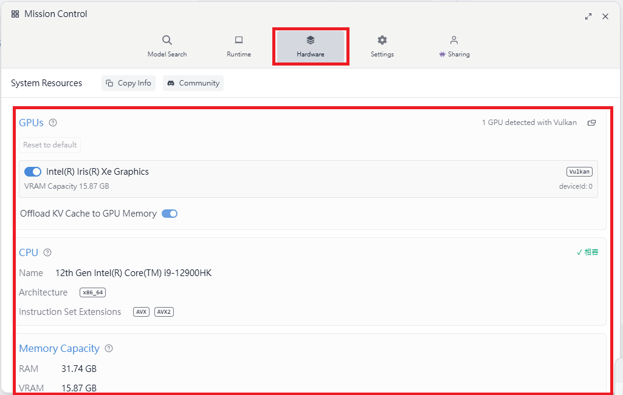The height and width of the screenshot is (395, 623).
Task: Open the Model Search tab
Action: coord(167,47)
